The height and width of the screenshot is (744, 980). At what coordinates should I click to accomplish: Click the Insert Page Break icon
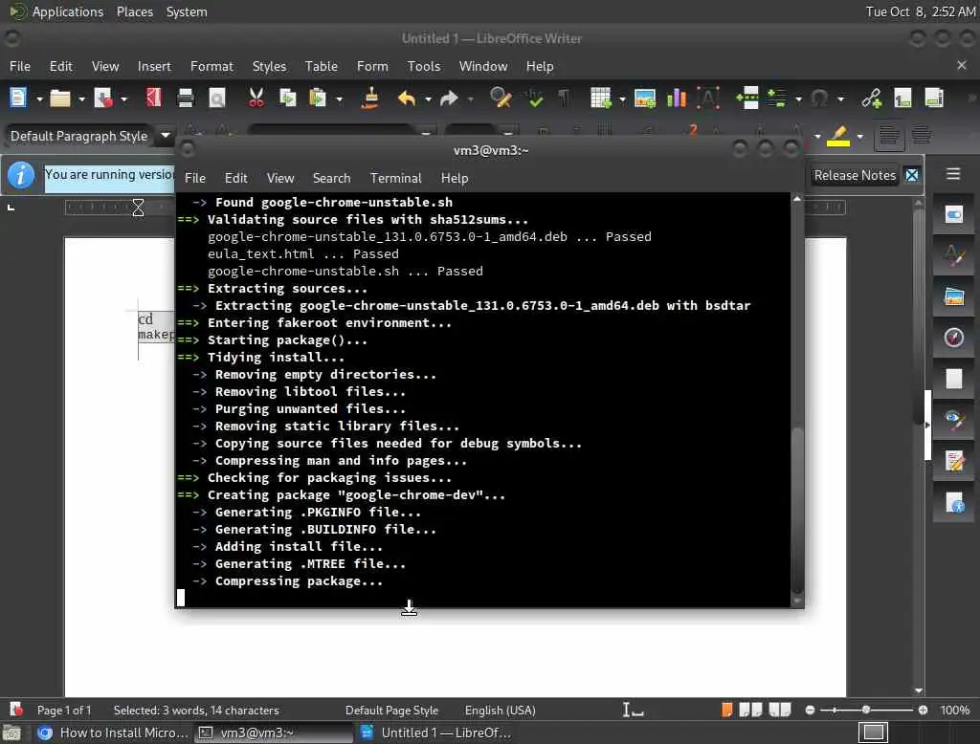pos(746,98)
